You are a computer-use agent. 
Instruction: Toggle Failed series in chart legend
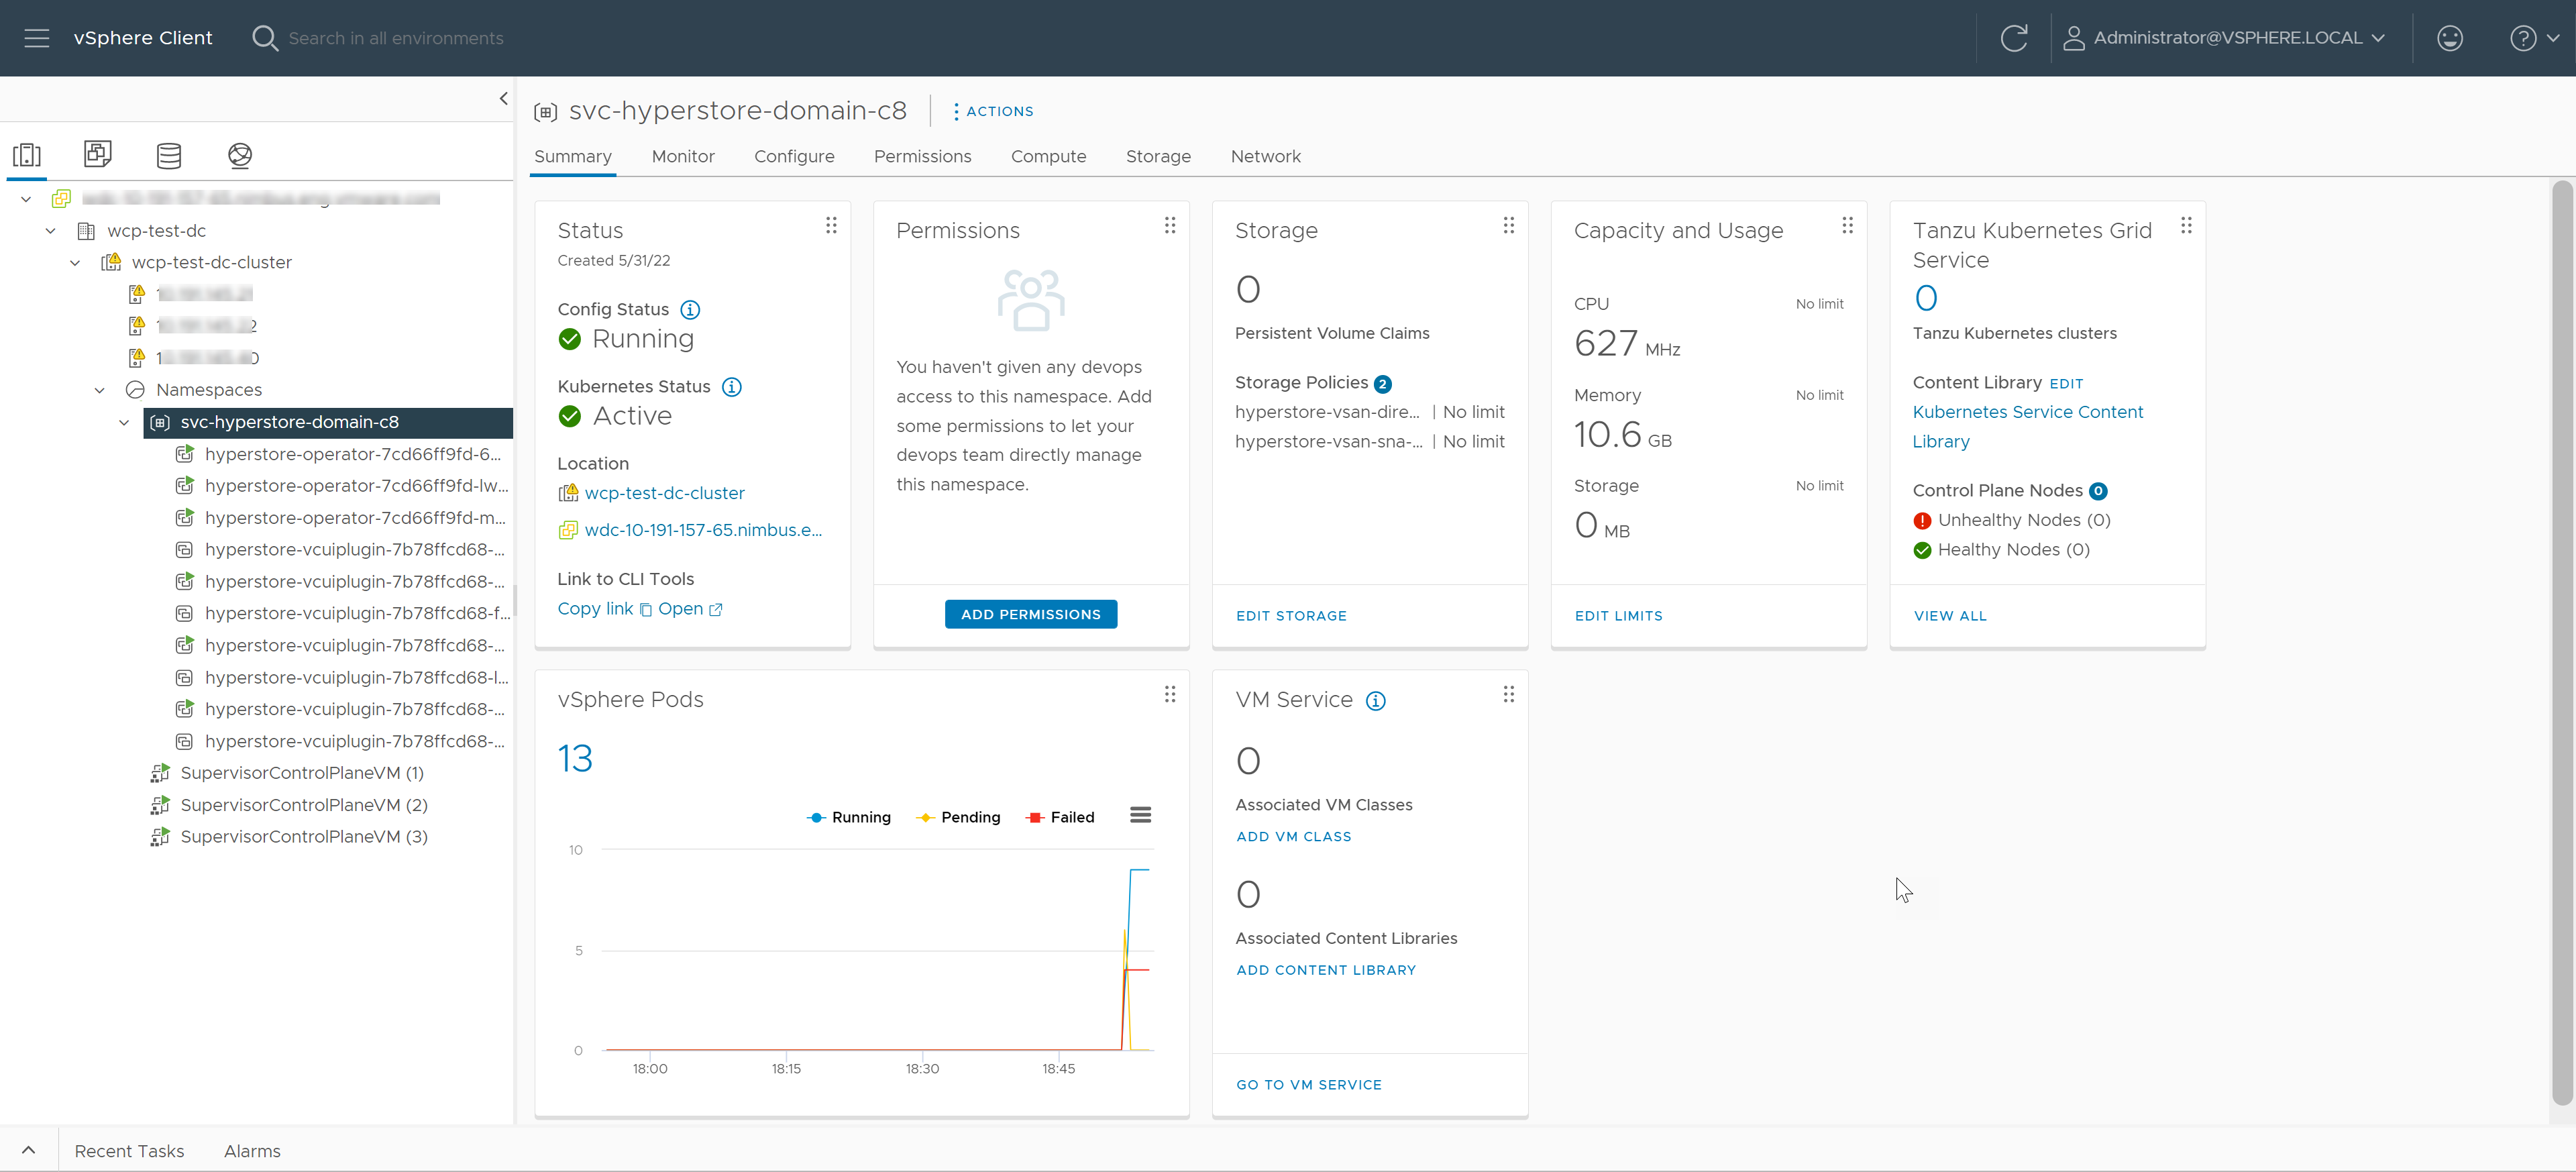click(1060, 818)
